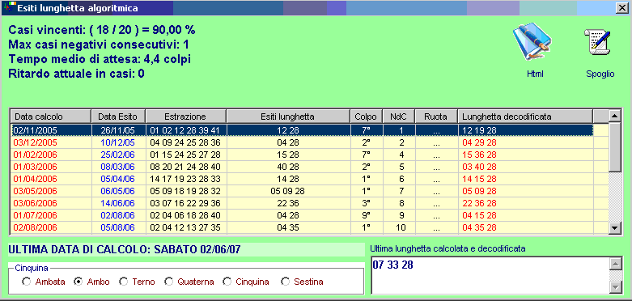Click the decoded lunghetta 03 40 28
Screen dimensions: 632x301
tap(525, 167)
